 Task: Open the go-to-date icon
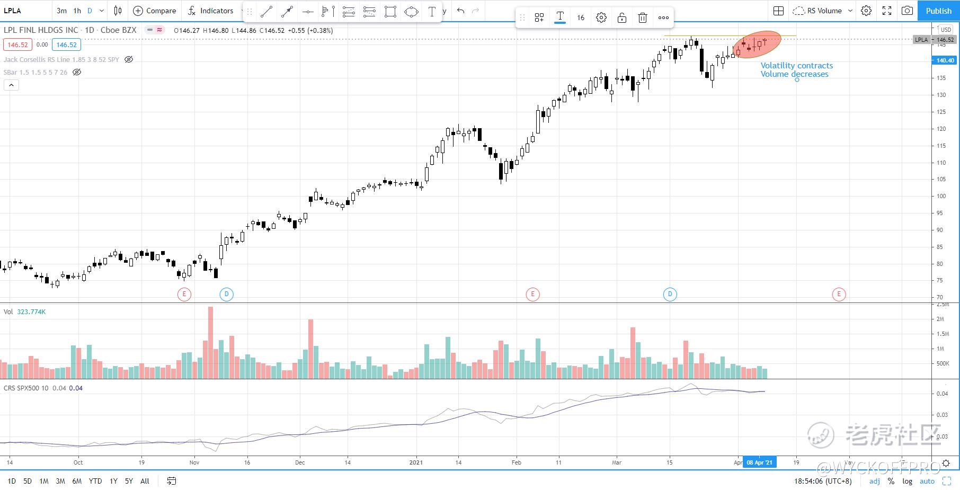pyautogui.click(x=171, y=481)
